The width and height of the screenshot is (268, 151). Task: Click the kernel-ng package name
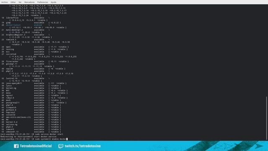[11, 88]
